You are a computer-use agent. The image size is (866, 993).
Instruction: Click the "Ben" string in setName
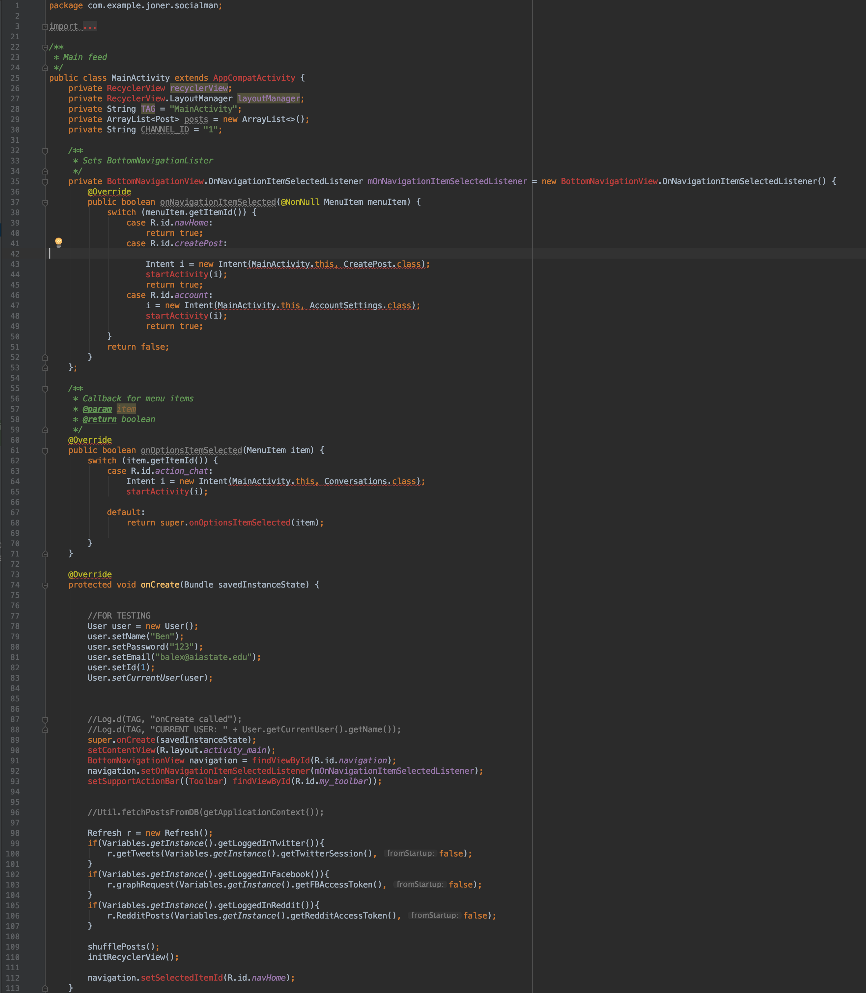(x=163, y=636)
